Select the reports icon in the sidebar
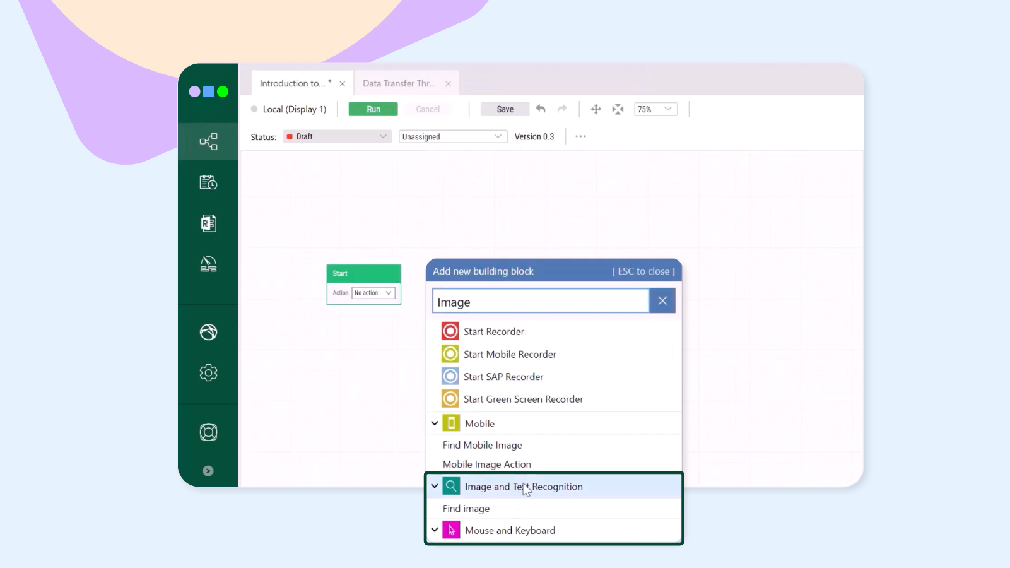Image resolution: width=1010 pixels, height=568 pixels. click(x=208, y=223)
